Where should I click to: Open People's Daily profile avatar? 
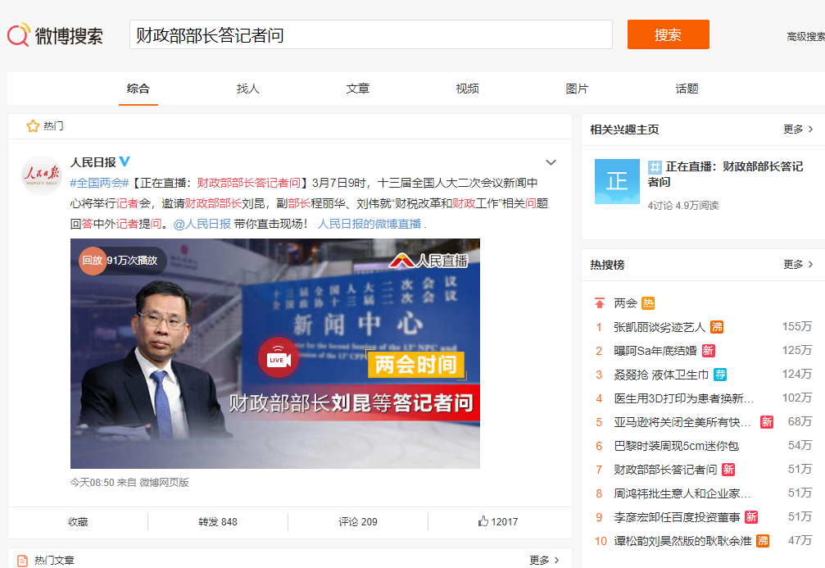point(41,175)
